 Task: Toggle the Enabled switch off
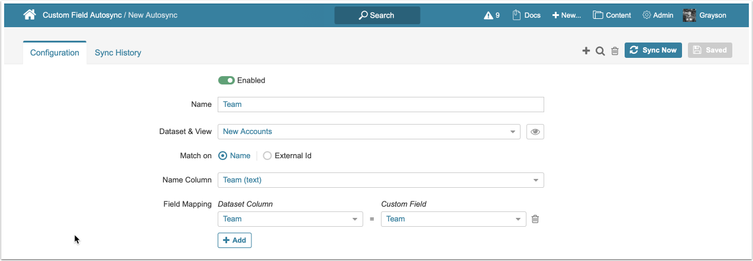coord(227,80)
